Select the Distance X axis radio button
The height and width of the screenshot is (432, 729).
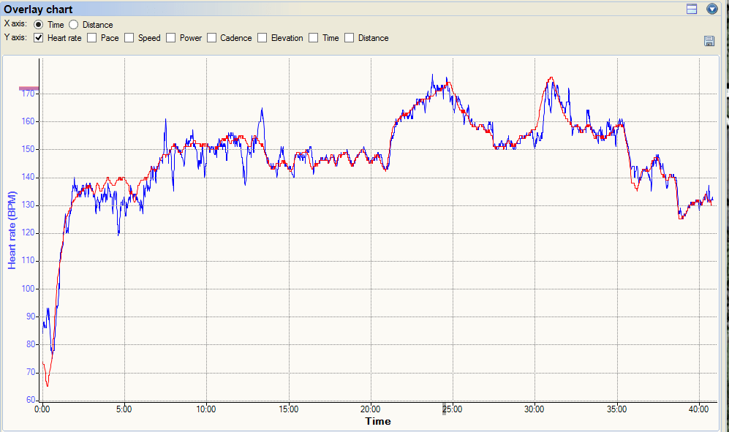(73, 25)
